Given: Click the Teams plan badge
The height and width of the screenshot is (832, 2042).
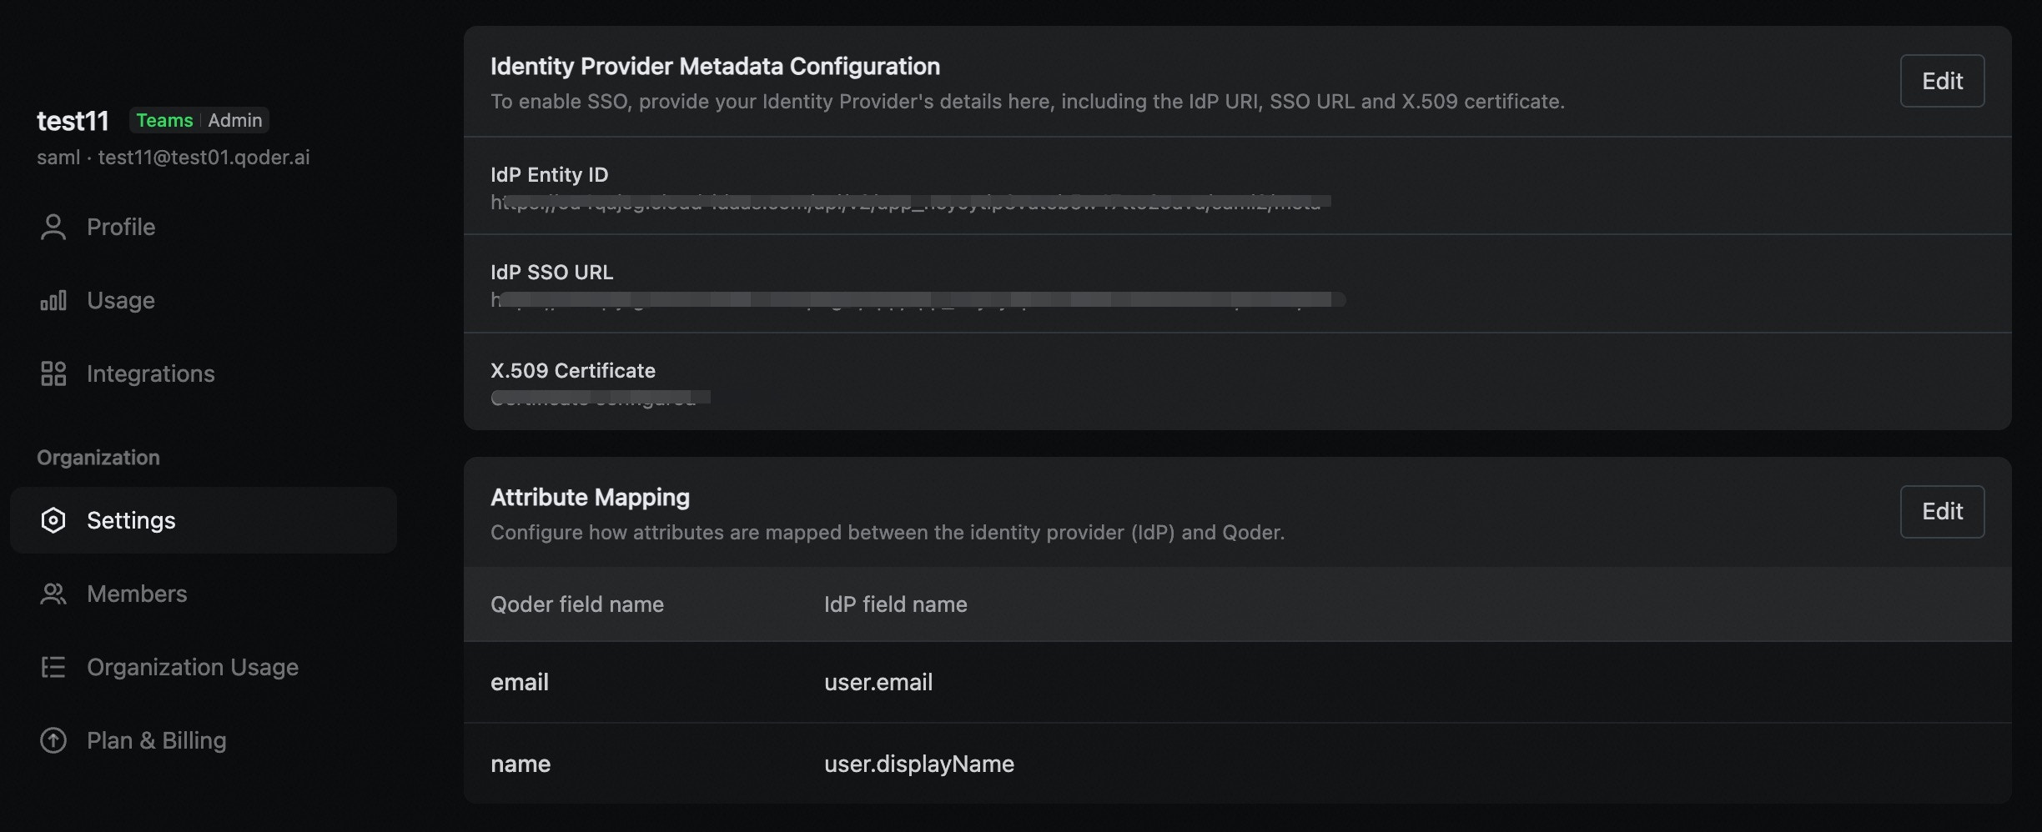Looking at the screenshot, I should click(x=164, y=120).
